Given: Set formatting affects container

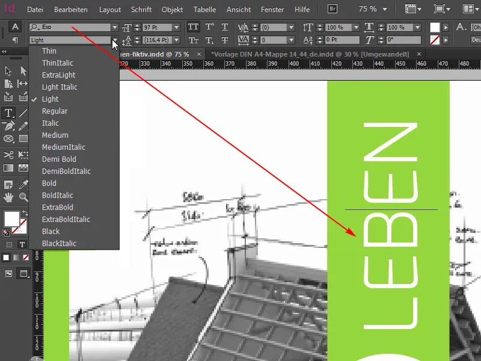Looking at the screenshot, I should click(9, 244).
